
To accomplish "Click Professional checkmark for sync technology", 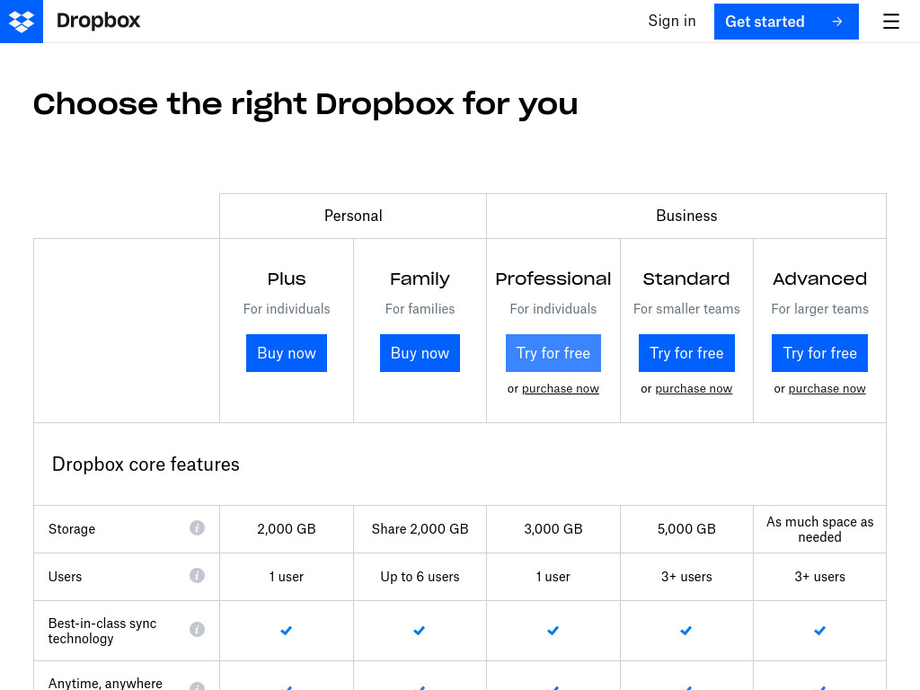I will click(x=553, y=631).
